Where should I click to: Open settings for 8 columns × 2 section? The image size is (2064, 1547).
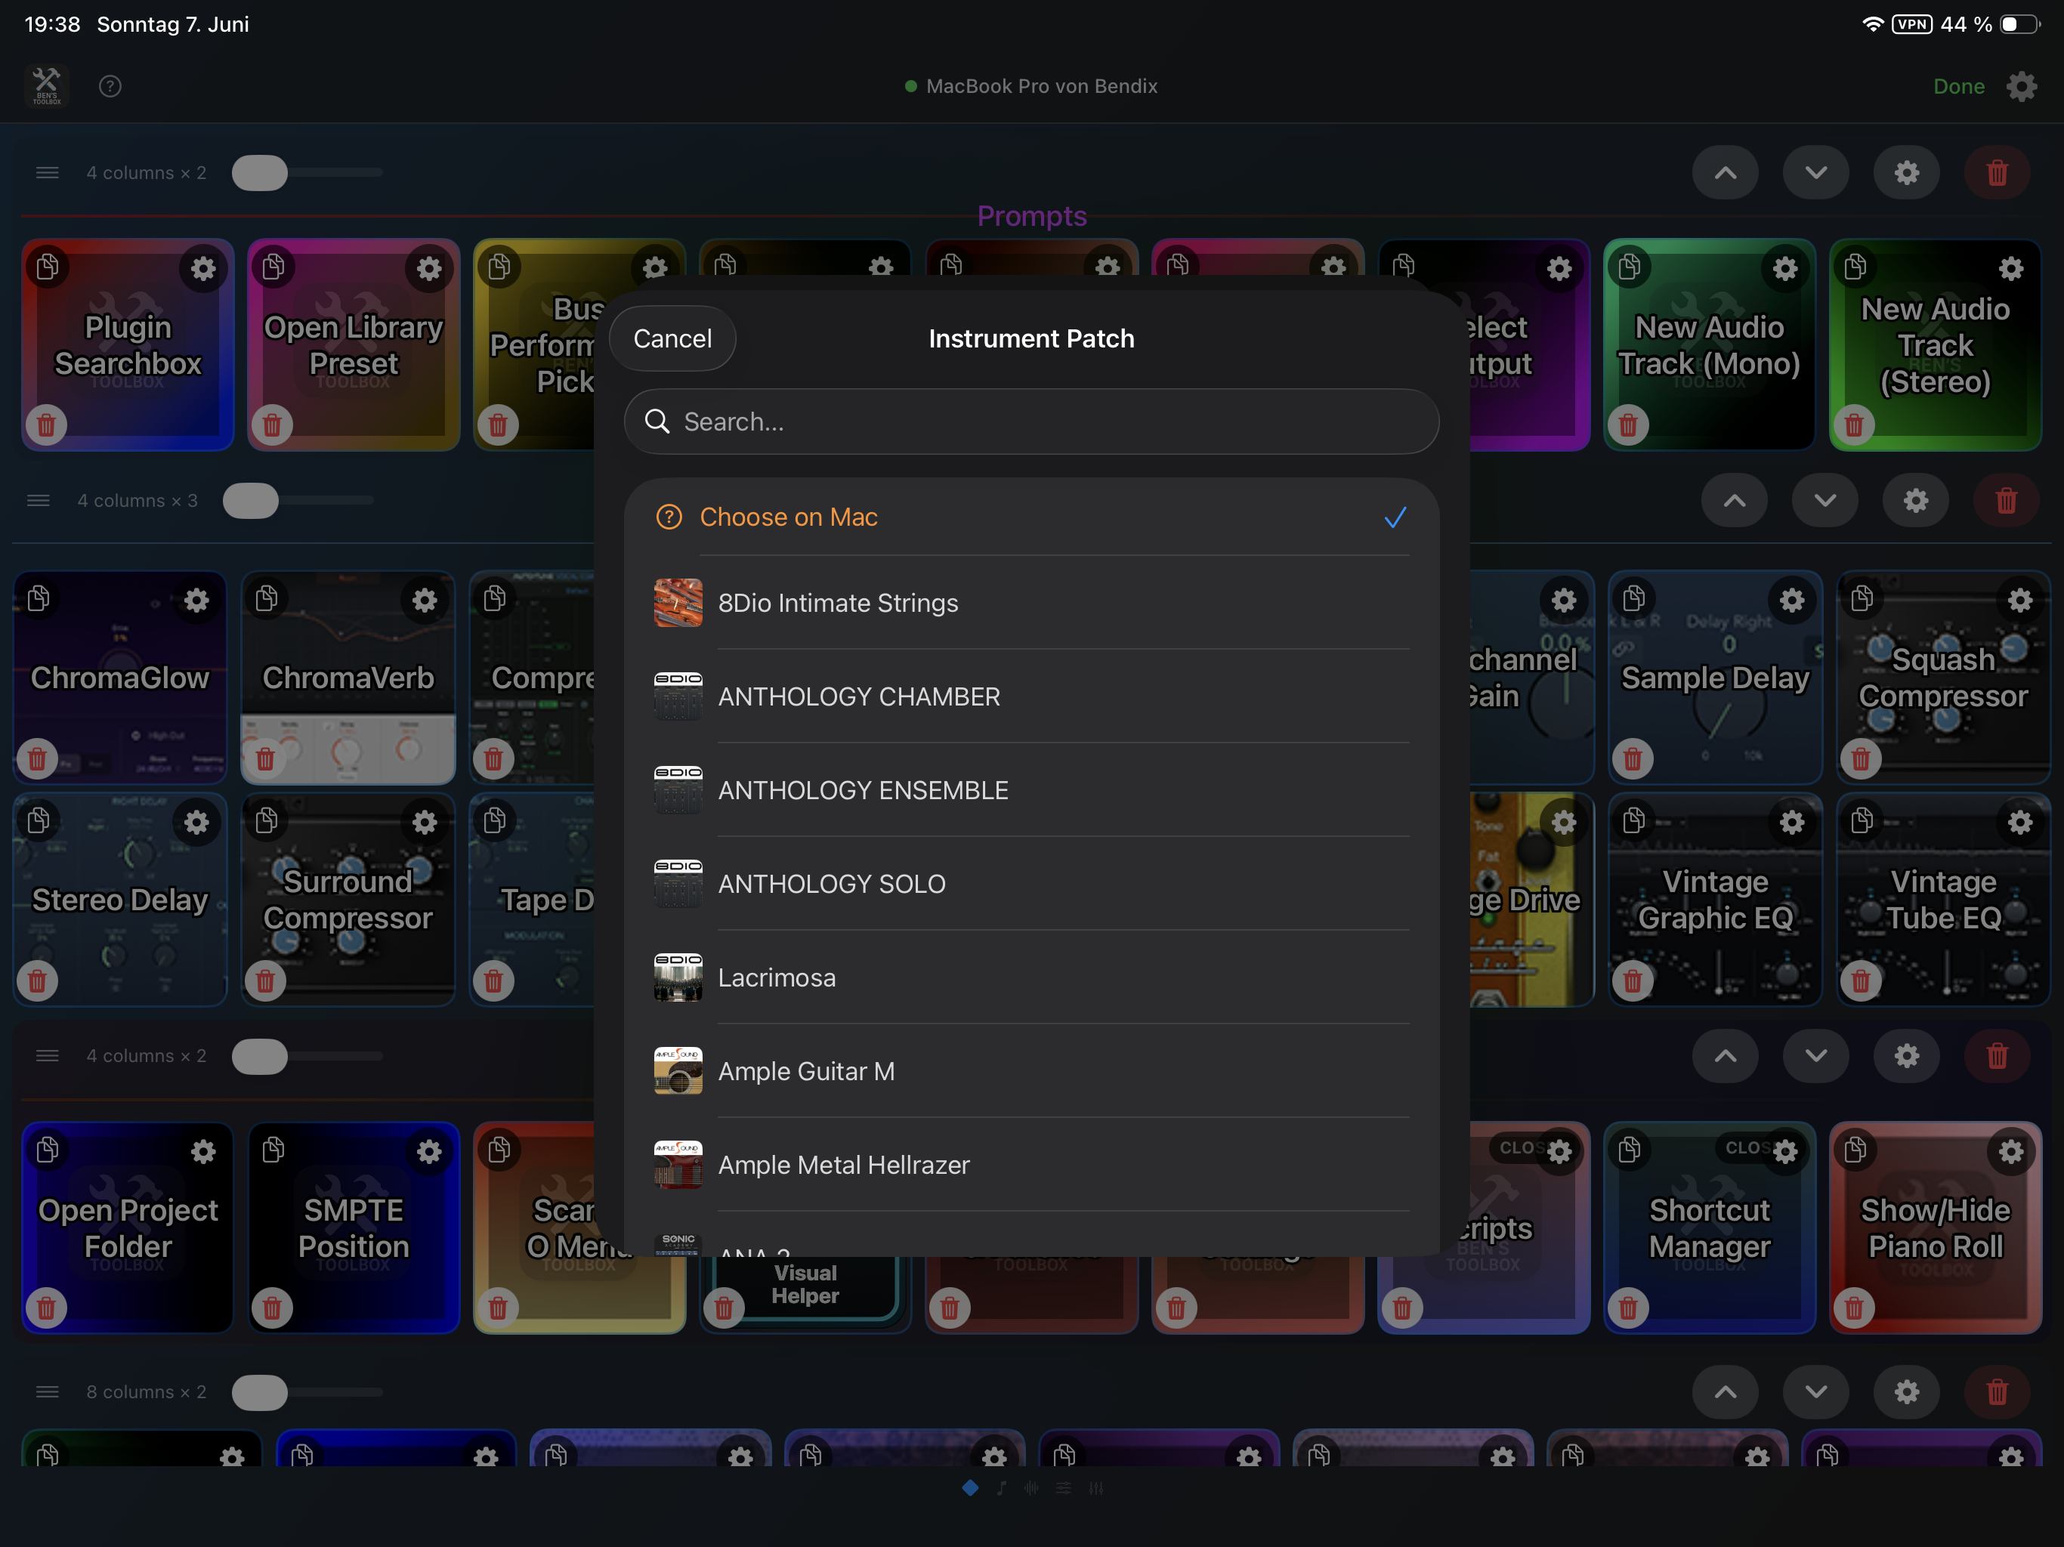(1906, 1392)
